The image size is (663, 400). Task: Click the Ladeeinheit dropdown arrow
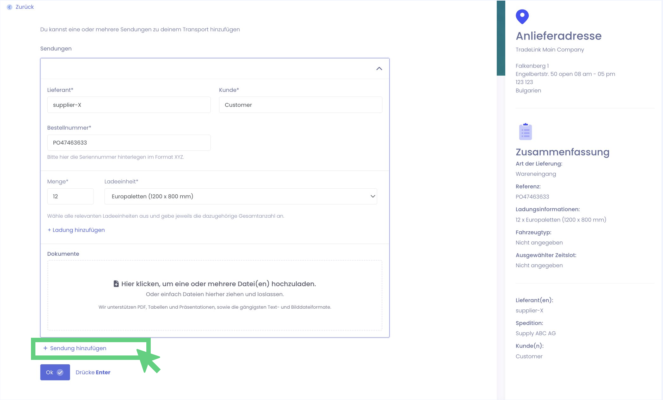click(373, 197)
